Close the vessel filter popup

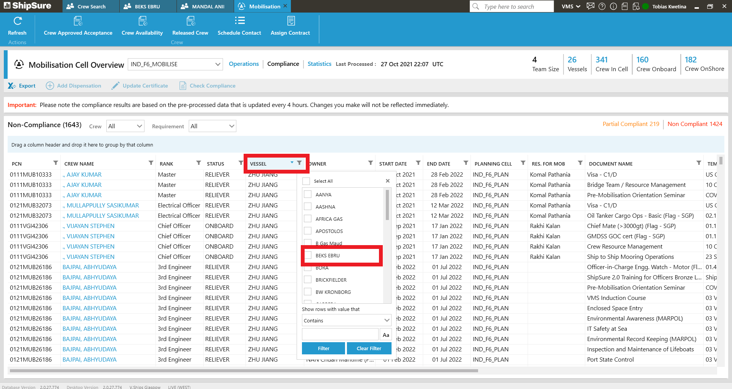tap(388, 181)
